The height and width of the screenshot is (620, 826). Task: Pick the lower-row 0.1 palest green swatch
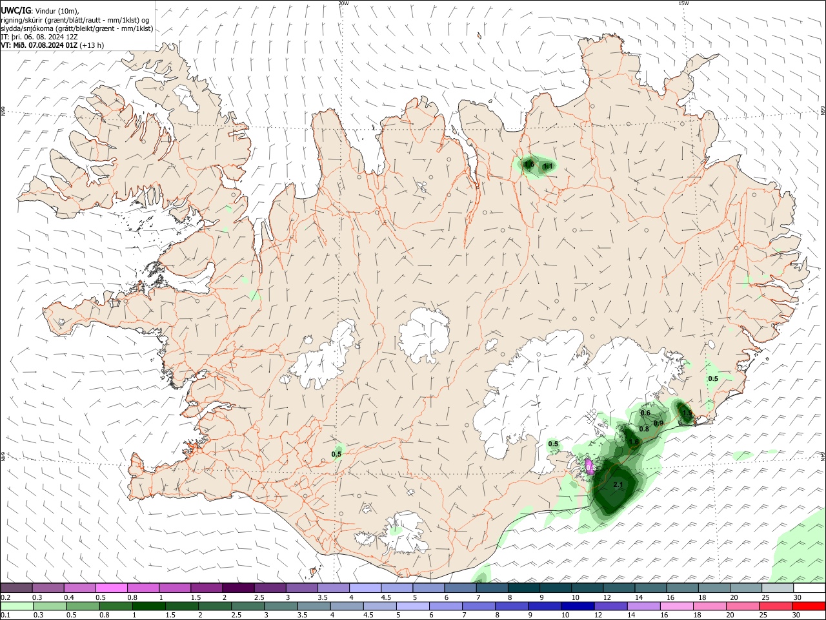(x=17, y=606)
